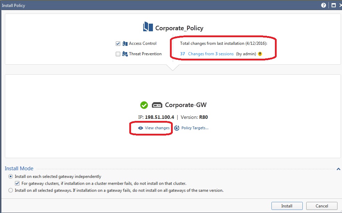This screenshot has height=213, width=342.
Task: Uncheck the gateway clusters failure option
Action: point(17,183)
